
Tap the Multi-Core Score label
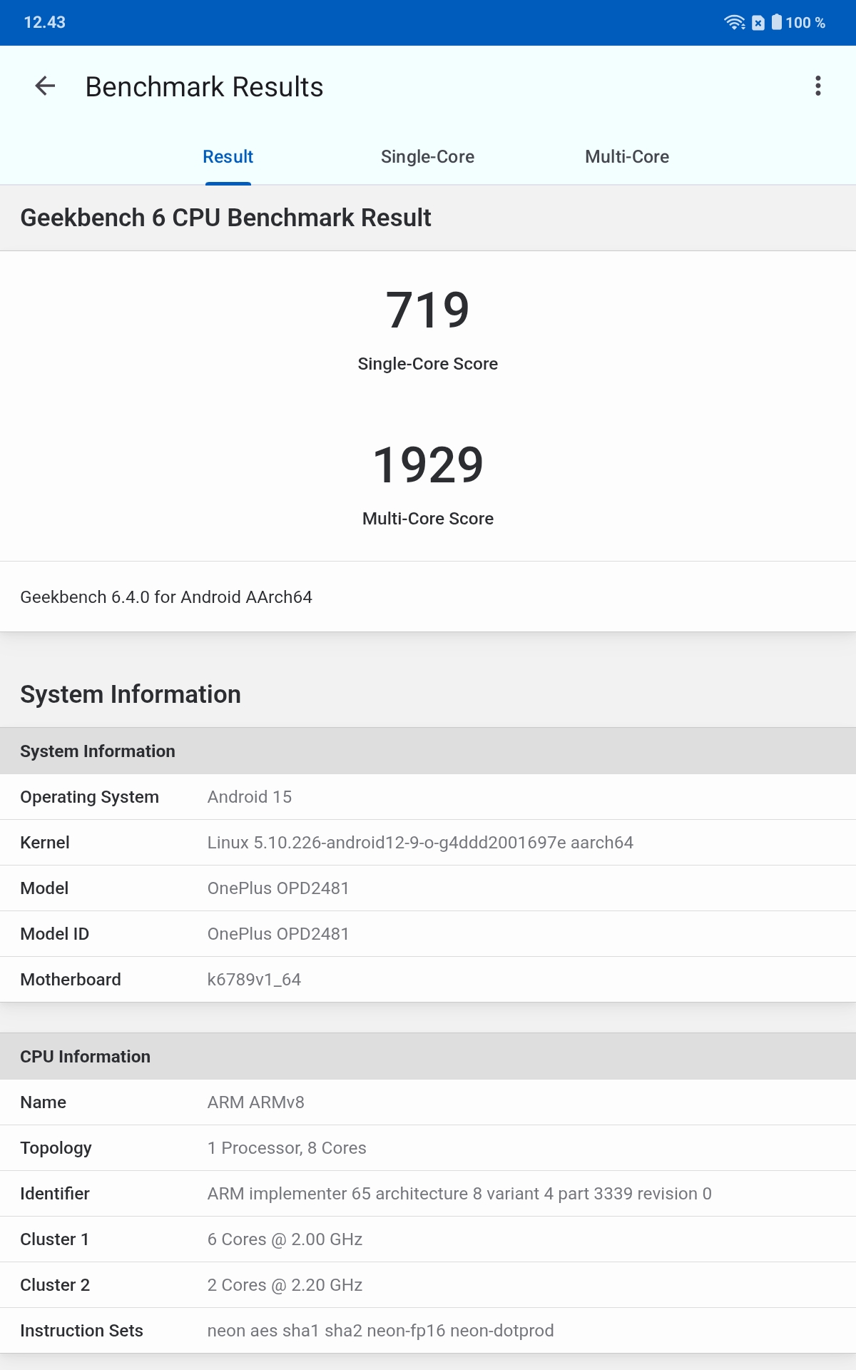(x=428, y=519)
